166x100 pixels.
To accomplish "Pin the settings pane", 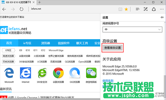I will coord(162,17).
